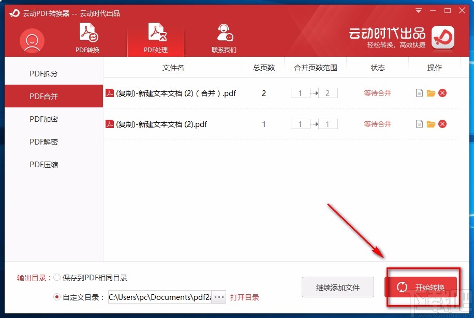This screenshot has width=474, height=318.
Task: Open the output folder via 打开目录 link
Action: pyautogui.click(x=245, y=297)
